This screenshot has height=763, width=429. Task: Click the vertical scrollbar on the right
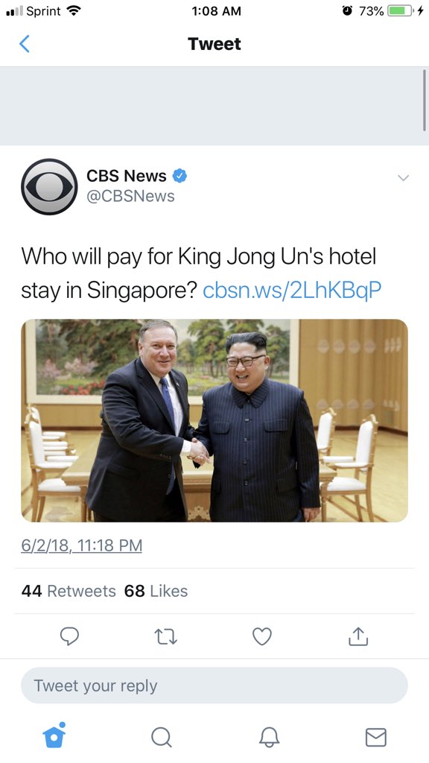coord(425,100)
